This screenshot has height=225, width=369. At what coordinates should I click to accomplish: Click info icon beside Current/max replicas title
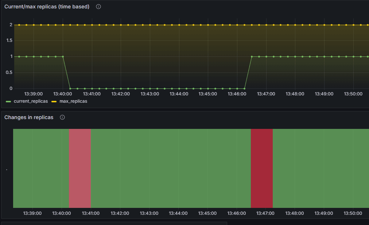[98, 7]
